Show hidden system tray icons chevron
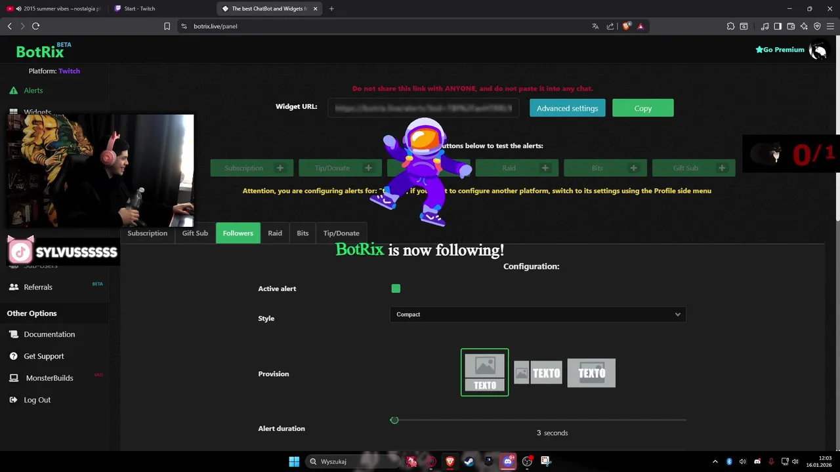840x472 pixels. [x=715, y=462]
